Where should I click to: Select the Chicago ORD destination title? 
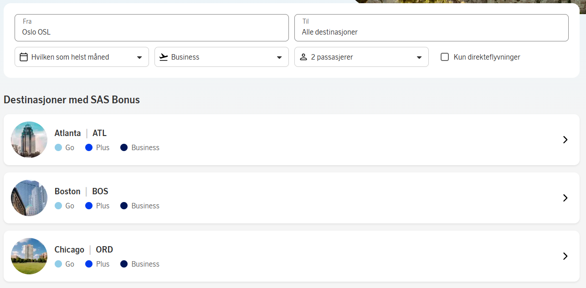coord(84,250)
